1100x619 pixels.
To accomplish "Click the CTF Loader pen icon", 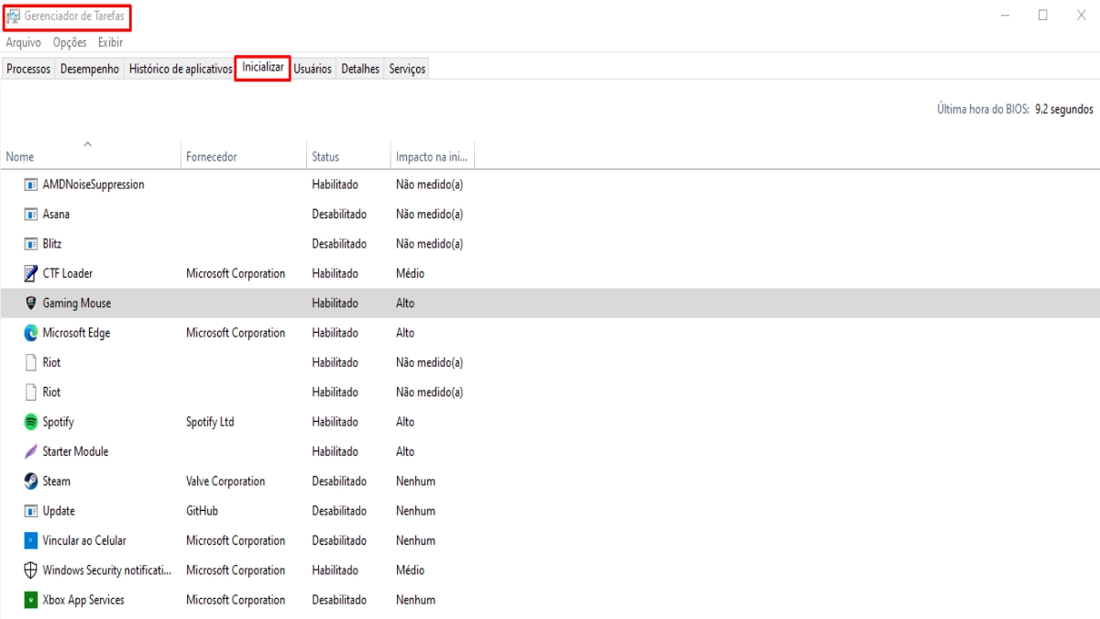I will tap(30, 273).
